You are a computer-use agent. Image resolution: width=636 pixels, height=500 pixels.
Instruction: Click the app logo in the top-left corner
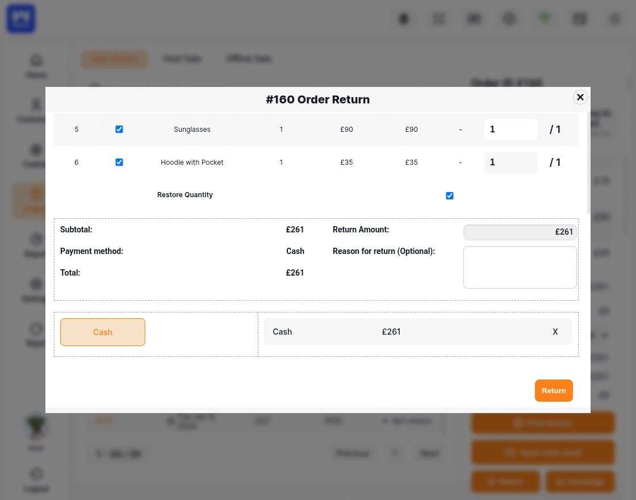(20, 19)
